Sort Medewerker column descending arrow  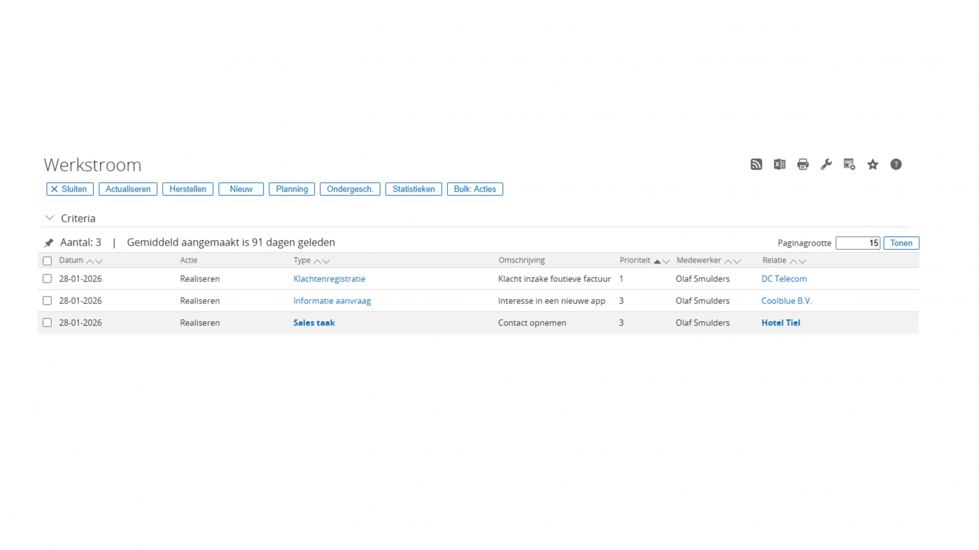(x=737, y=261)
